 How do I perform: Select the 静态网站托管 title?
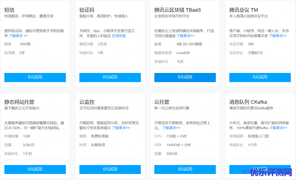click(19, 102)
